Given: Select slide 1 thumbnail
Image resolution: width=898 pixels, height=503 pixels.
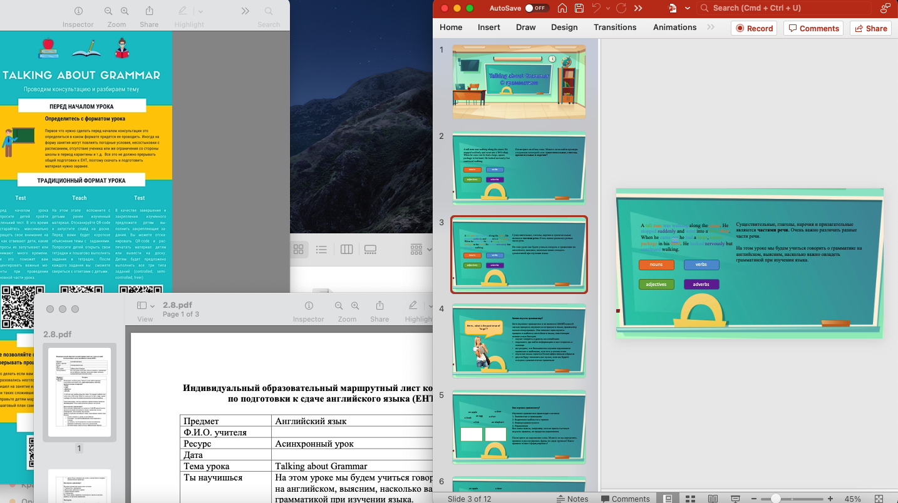Looking at the screenshot, I should (x=519, y=81).
